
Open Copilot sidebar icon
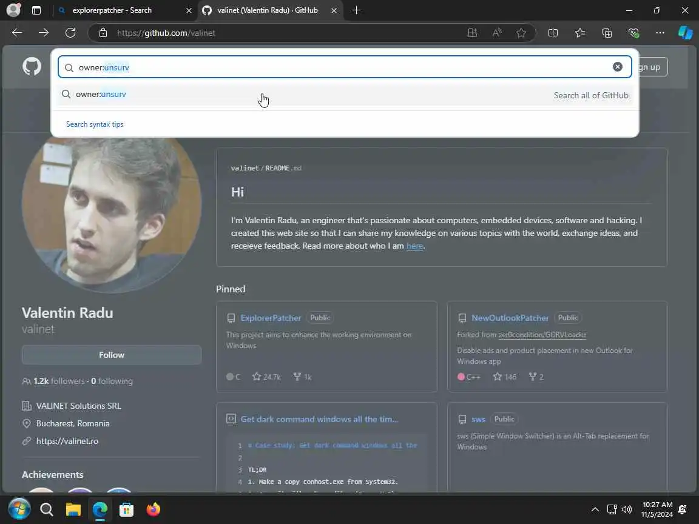(x=685, y=33)
